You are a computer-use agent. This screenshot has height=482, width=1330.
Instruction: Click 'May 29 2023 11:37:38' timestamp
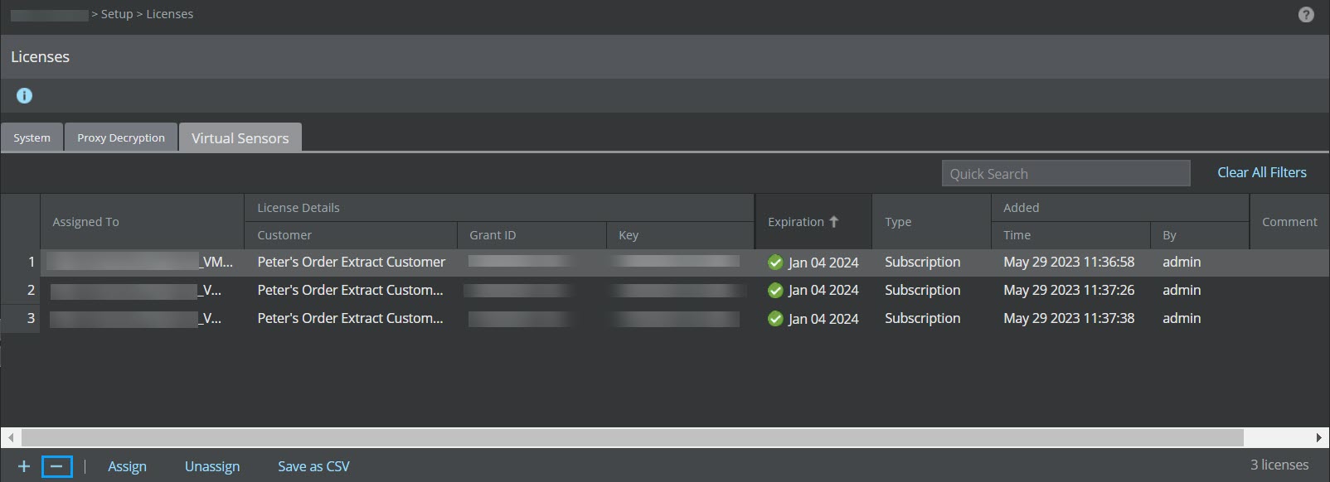(x=1069, y=318)
